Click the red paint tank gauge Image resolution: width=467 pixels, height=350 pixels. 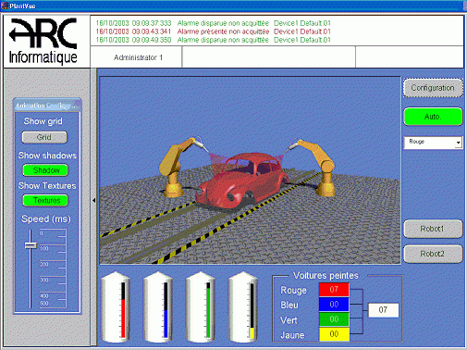click(x=123, y=309)
